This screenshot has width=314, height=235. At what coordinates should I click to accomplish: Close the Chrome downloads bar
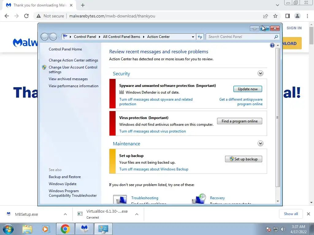(x=308, y=214)
